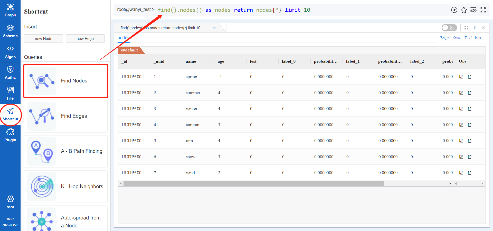This screenshot has width=493, height=231.
Task: Click the K - Hop Neighbors thumbnail image
Action: click(42, 186)
